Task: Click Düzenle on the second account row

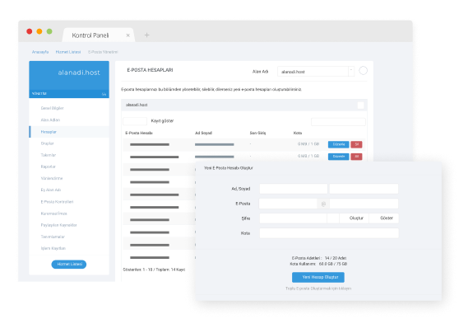Action: [x=338, y=157]
